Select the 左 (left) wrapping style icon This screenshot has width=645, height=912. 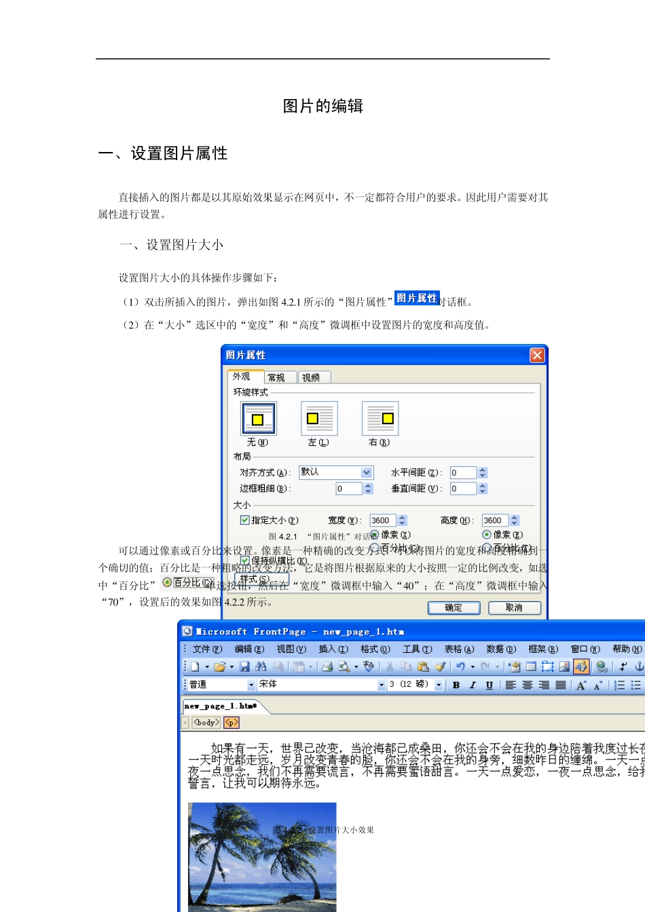pyautogui.click(x=318, y=419)
